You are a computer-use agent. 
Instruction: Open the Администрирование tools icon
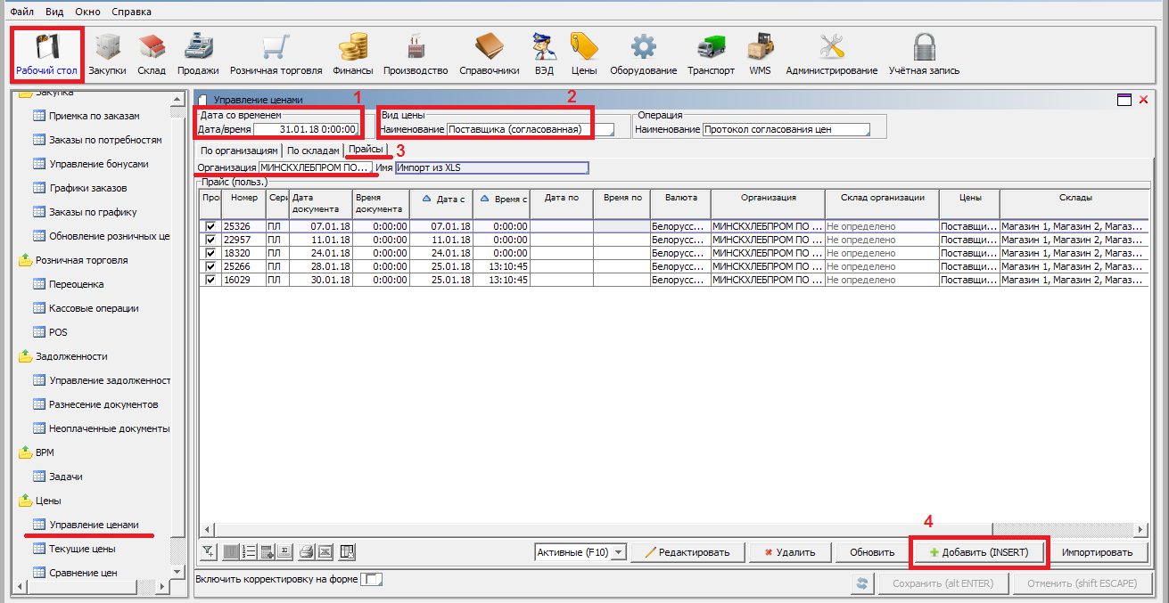(831, 53)
